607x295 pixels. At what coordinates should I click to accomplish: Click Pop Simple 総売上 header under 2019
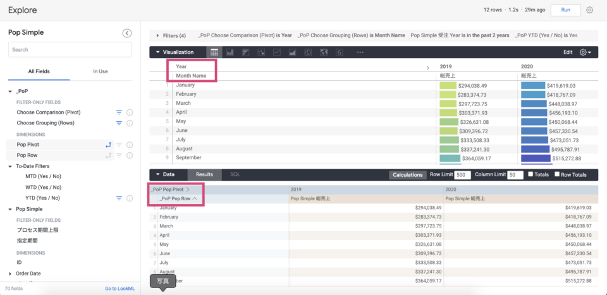click(310, 199)
